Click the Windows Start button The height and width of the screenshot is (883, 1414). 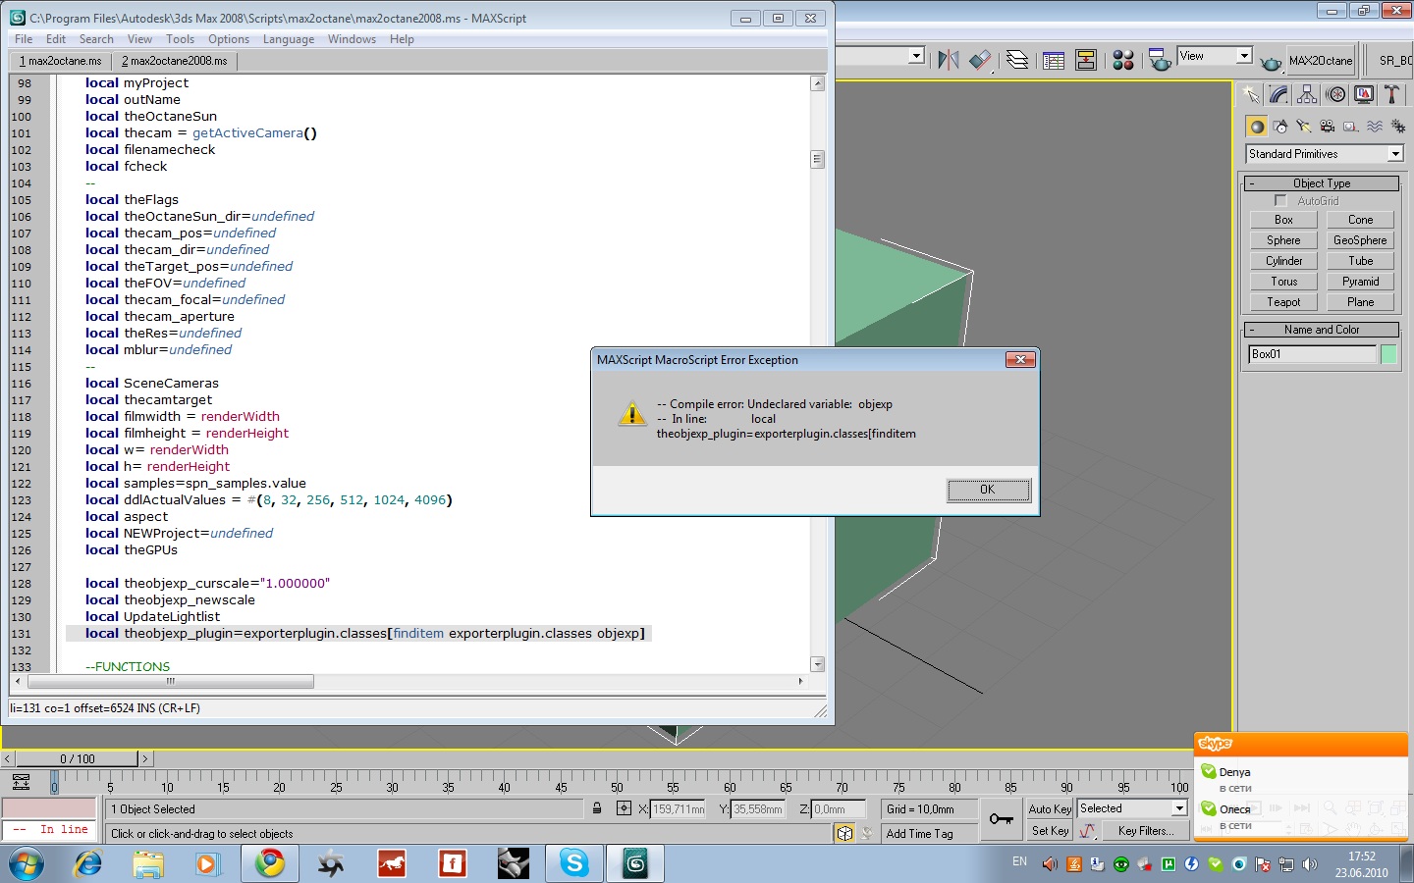(x=27, y=864)
